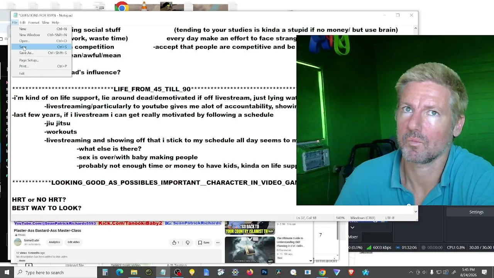Click the Edit video button
The height and width of the screenshot is (278, 494).
coord(73,242)
